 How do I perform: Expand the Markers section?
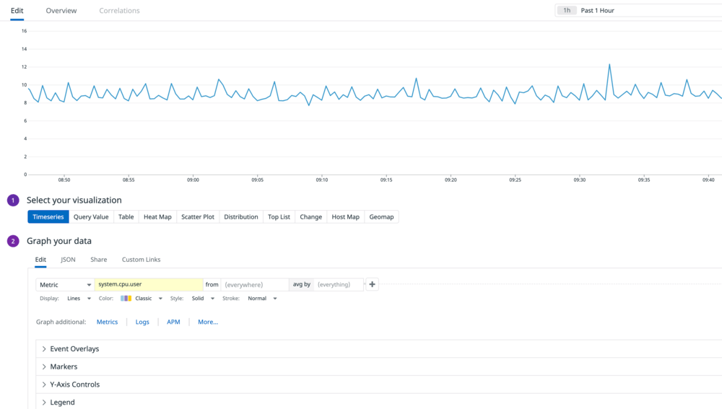pos(378,366)
